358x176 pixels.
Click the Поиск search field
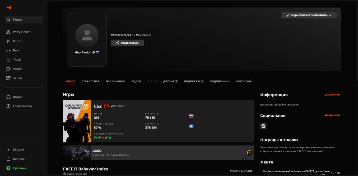(23, 19)
